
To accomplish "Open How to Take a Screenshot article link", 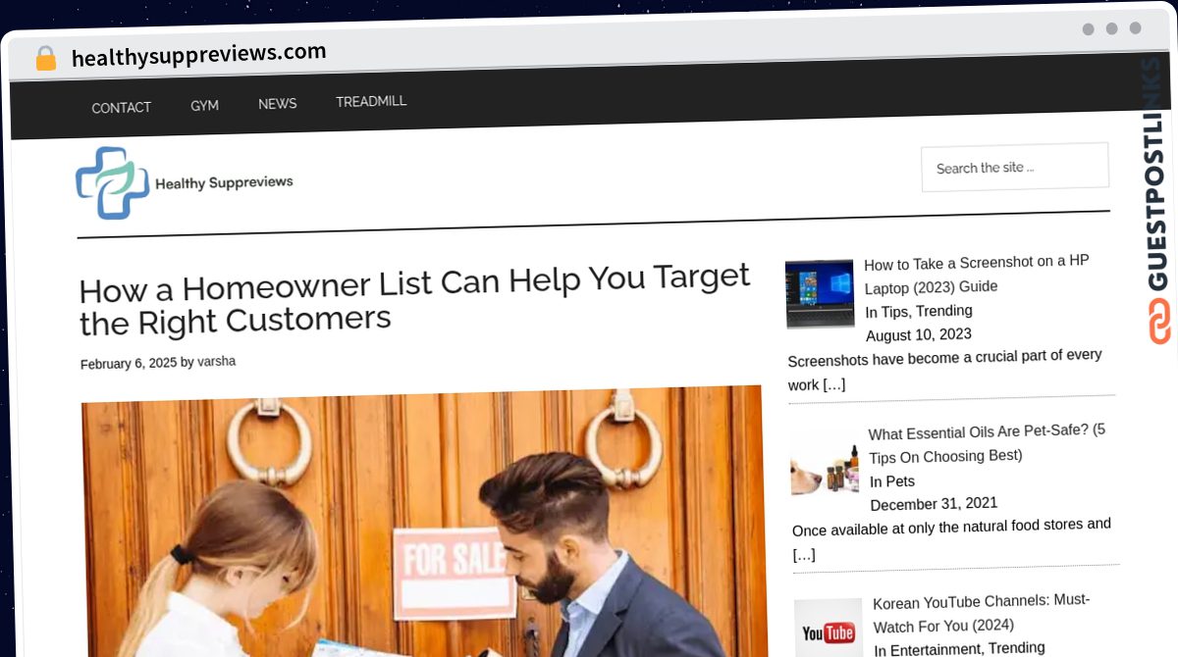I will pyautogui.click(x=977, y=274).
